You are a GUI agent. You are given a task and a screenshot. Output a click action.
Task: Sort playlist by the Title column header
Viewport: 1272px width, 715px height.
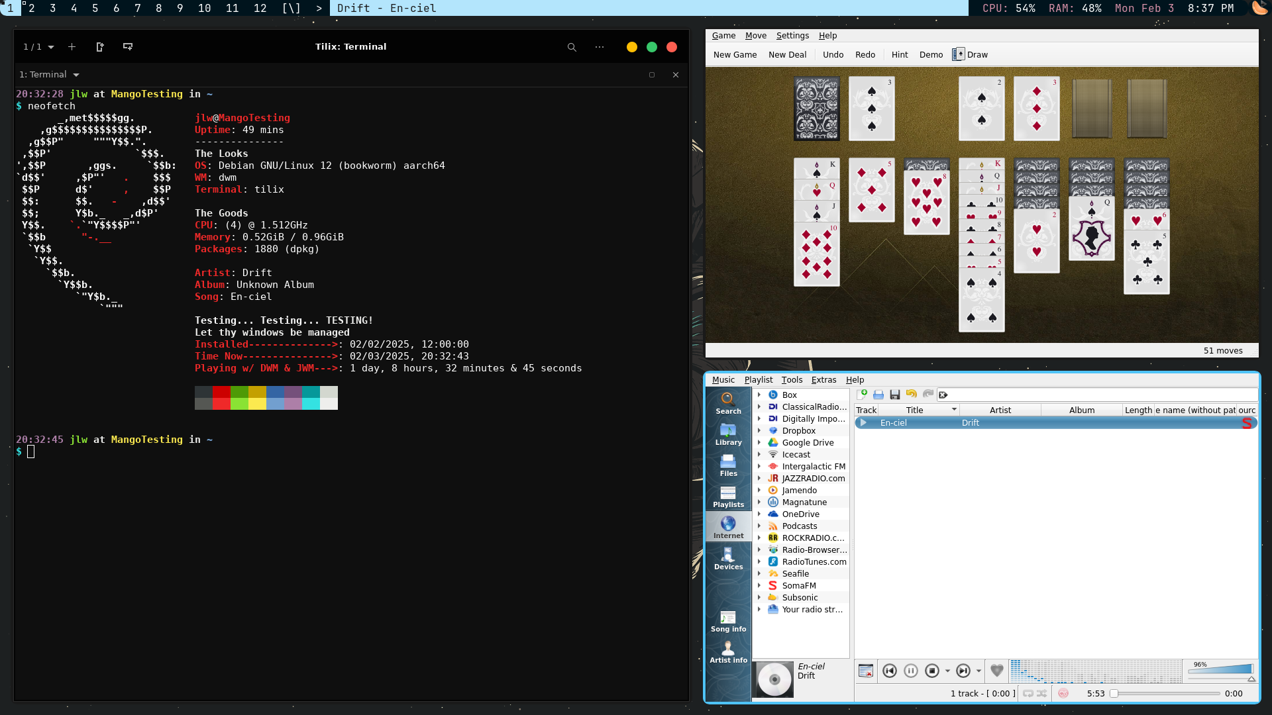tap(918, 410)
